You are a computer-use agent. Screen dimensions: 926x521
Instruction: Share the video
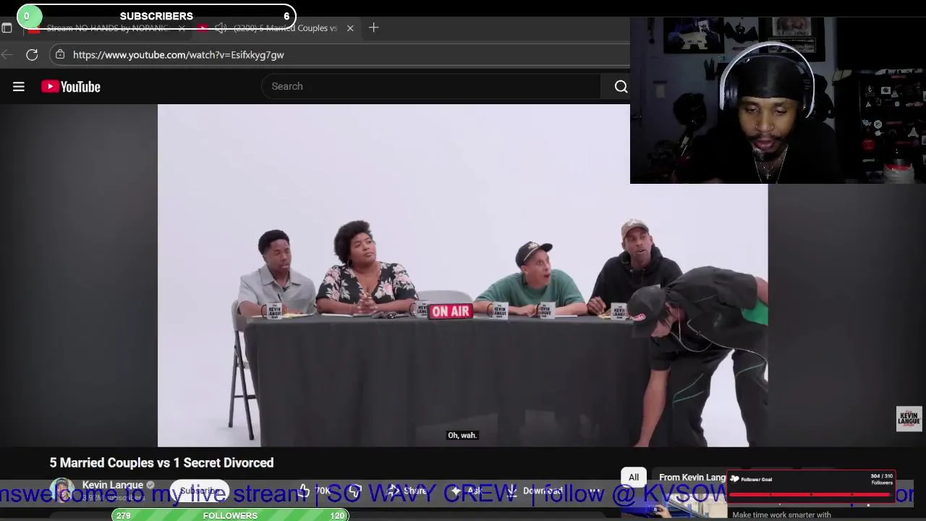coord(407,491)
